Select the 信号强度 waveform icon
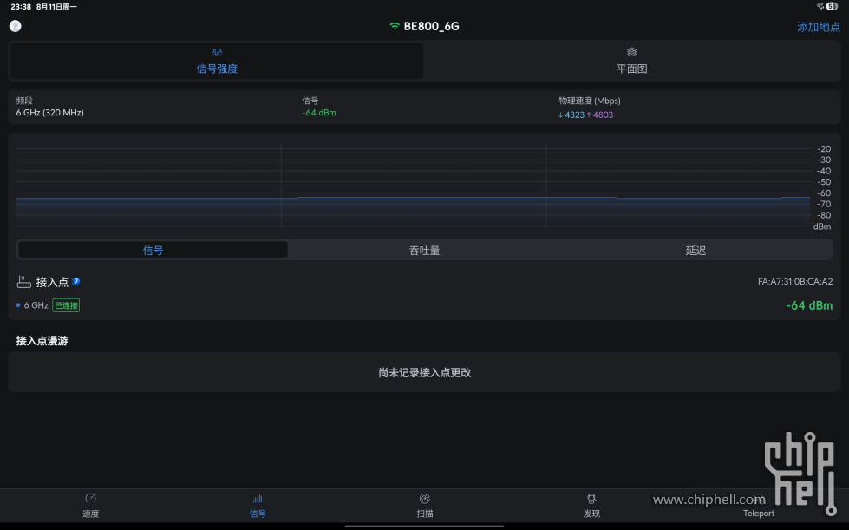The image size is (849, 530). pyautogui.click(x=217, y=52)
